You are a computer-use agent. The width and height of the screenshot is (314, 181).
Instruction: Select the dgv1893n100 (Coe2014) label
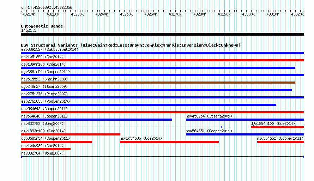point(43,131)
